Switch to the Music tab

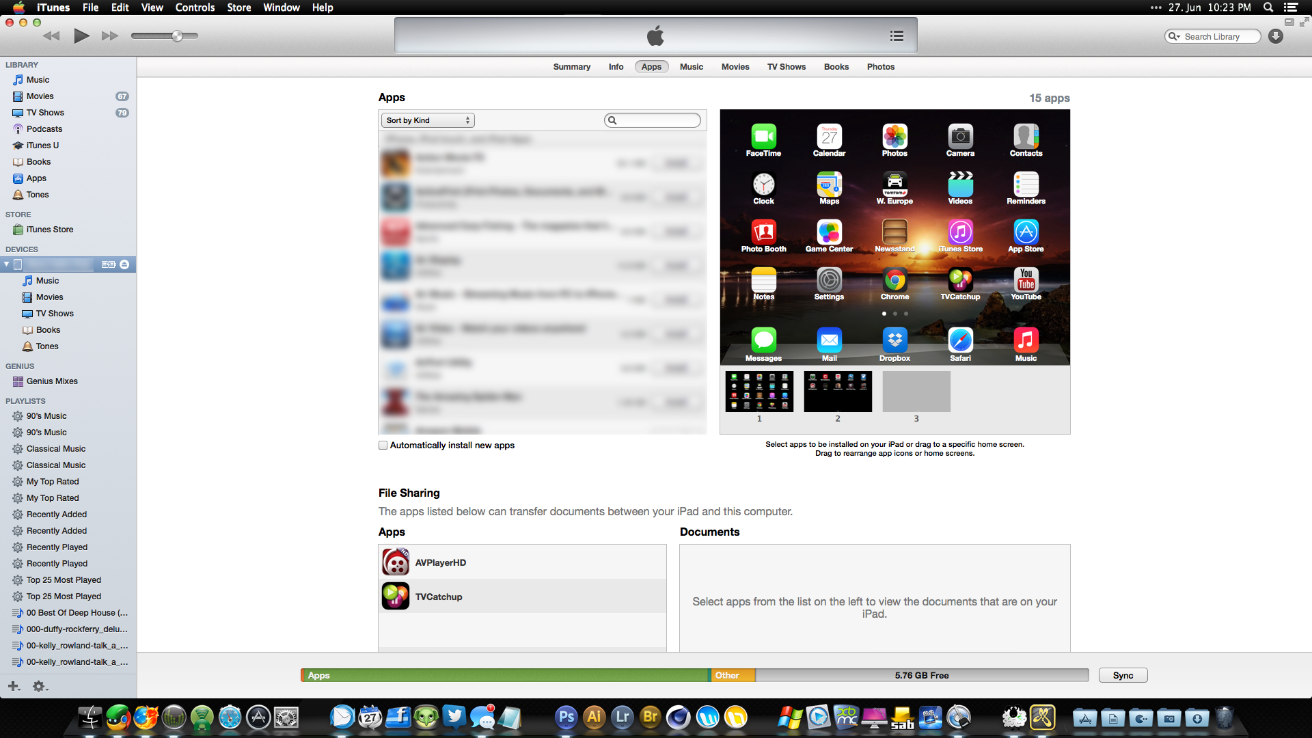[691, 67]
